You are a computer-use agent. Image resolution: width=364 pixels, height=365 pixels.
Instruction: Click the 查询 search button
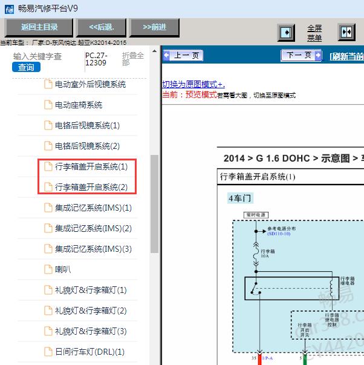tap(26, 67)
